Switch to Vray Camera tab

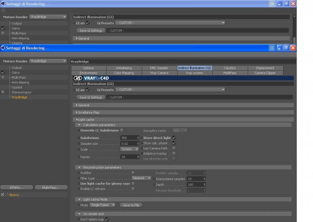pyautogui.click(x=159, y=73)
